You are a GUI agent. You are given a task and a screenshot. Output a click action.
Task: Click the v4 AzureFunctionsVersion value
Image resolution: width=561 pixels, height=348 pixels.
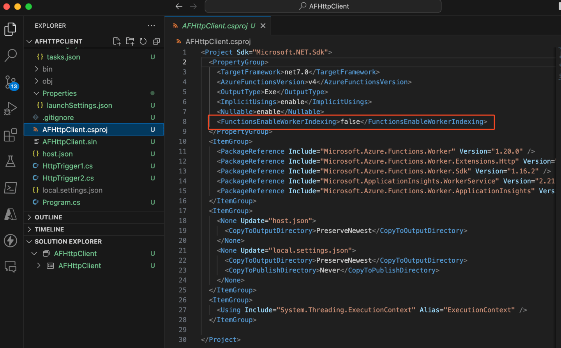coord(312,82)
